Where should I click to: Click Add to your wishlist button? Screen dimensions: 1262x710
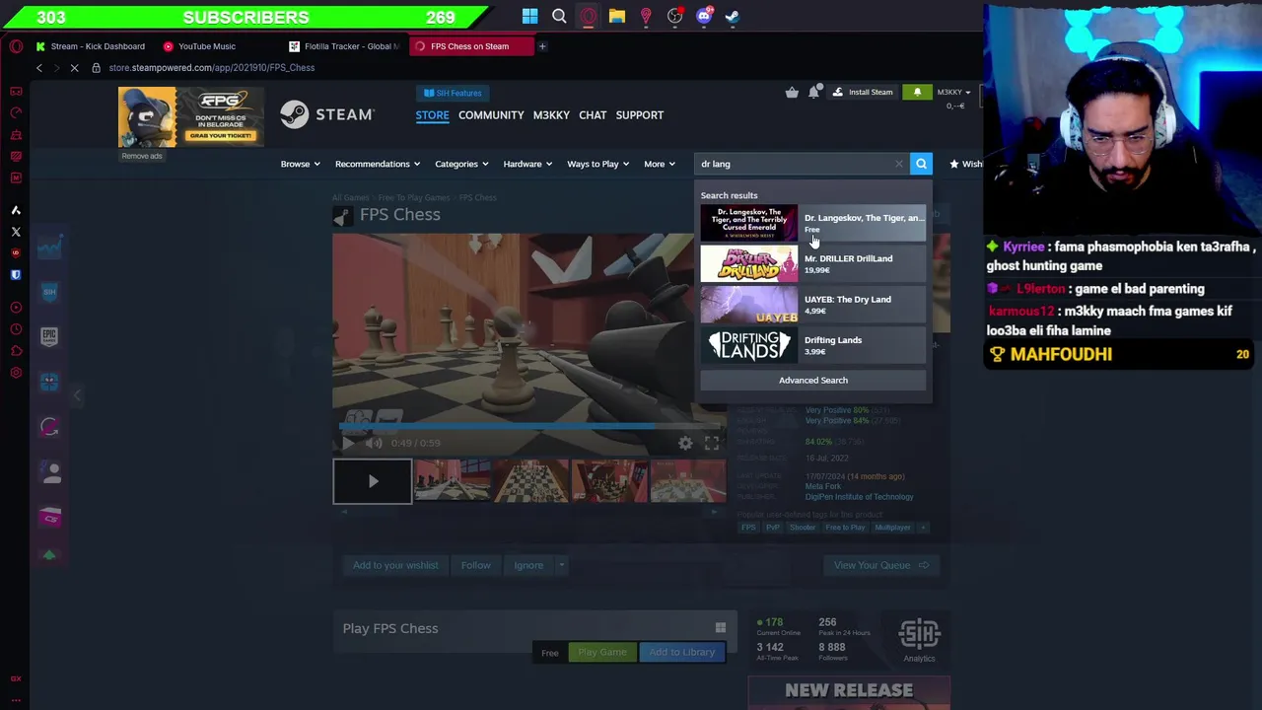(395, 565)
